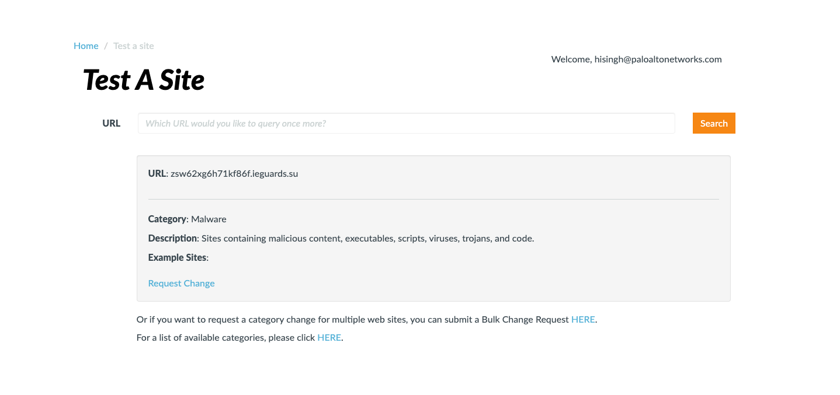Click the bold Description label

[172, 238]
